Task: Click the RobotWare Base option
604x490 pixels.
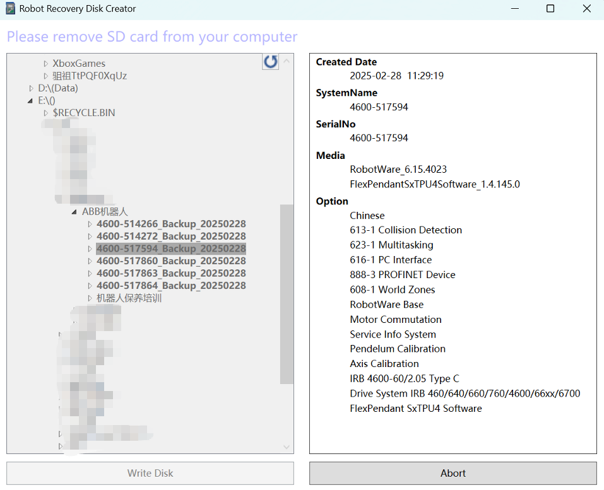Action: pyautogui.click(x=387, y=305)
